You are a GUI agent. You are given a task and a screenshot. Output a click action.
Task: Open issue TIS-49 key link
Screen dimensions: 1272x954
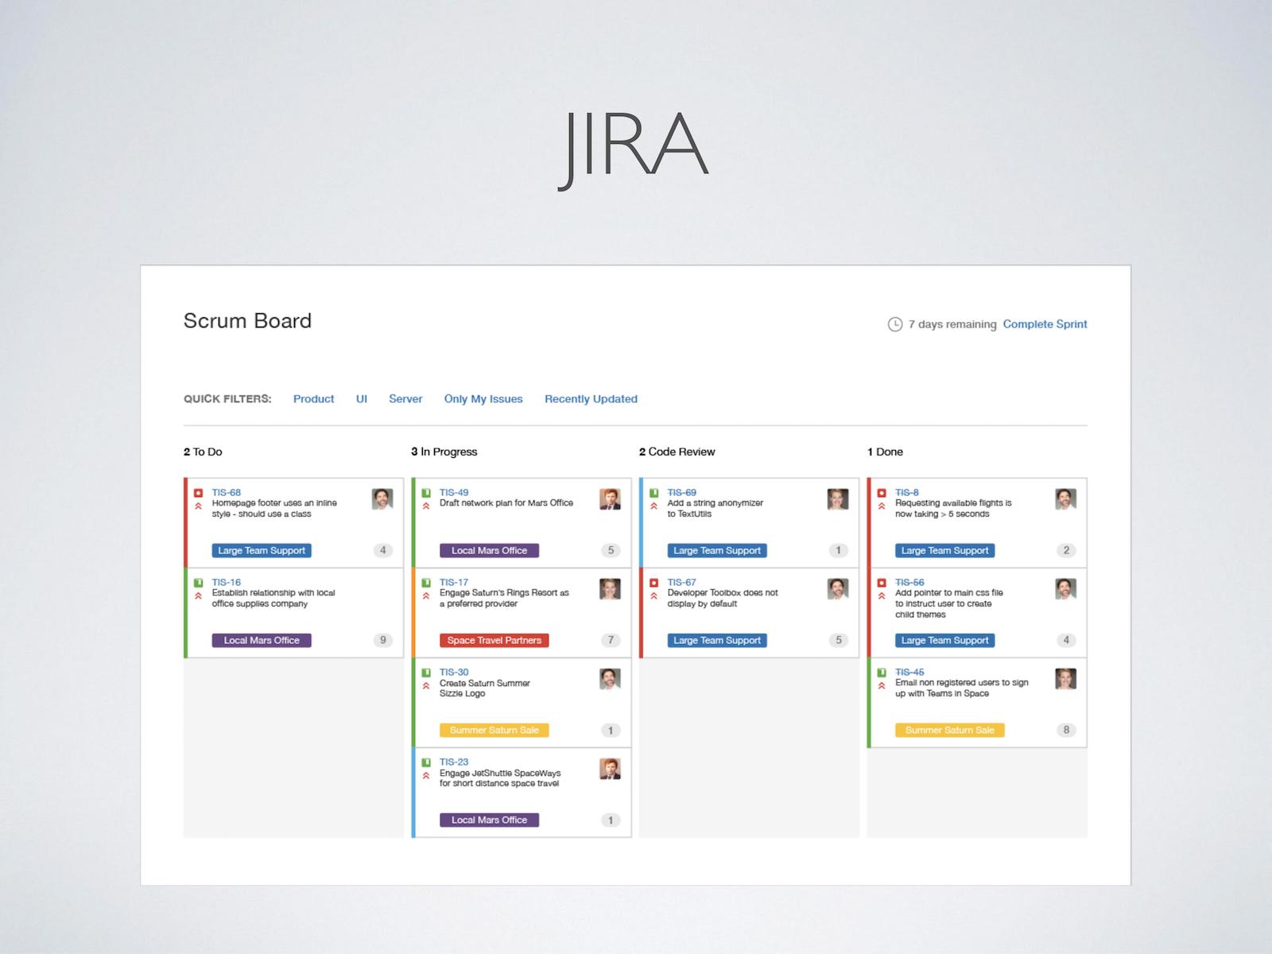454,493
